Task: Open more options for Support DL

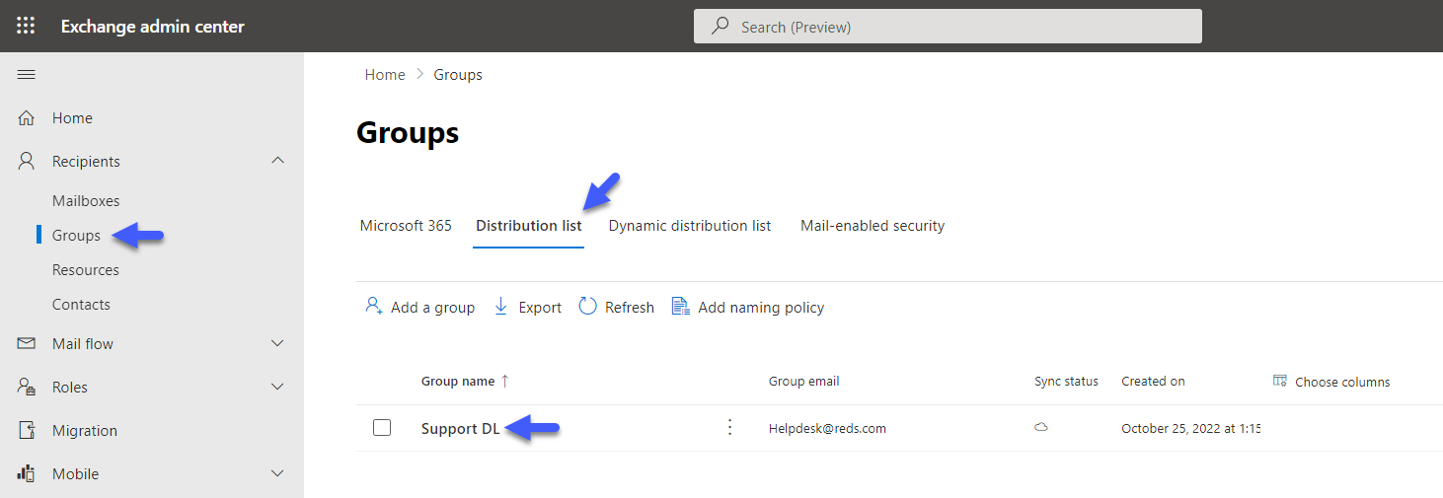Action: point(730,427)
